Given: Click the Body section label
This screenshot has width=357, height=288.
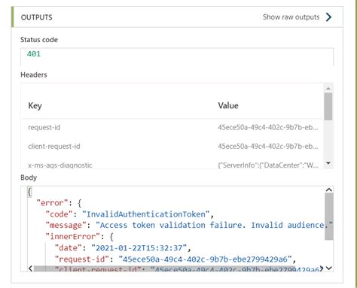Looking at the screenshot, I should (x=29, y=177).
